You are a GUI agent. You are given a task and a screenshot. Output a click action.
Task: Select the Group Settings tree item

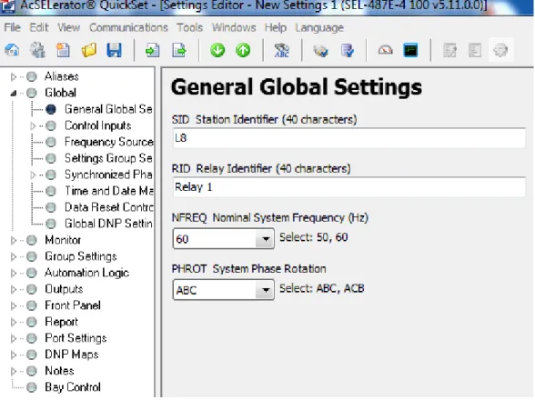point(81,256)
